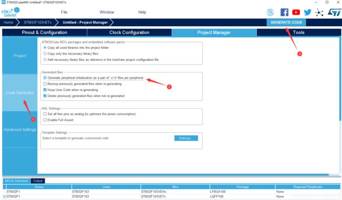Image resolution: width=342 pixels, height=200 pixels.
Task: Toggle 'Keep User Code when re-generating' checkbox
Action: 45,90
